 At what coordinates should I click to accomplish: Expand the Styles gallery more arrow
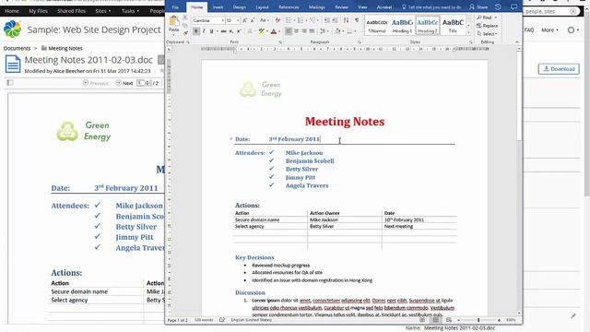click(468, 33)
